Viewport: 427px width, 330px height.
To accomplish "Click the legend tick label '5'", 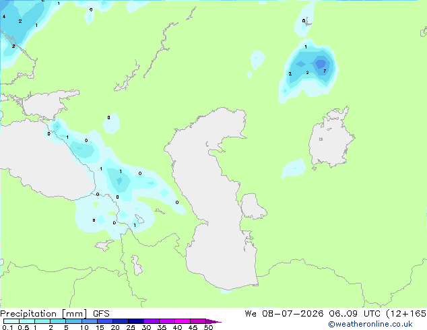I will click(x=66, y=327).
